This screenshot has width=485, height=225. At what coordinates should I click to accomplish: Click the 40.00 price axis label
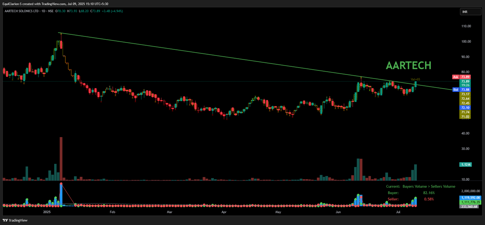pyautogui.click(x=465, y=134)
